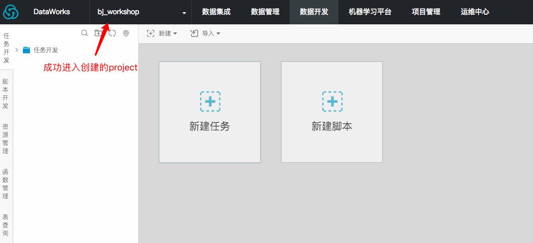Viewport: 533px width, 243px height.
Task: Click the refresh icon in sidebar toolbar
Action: (x=112, y=33)
